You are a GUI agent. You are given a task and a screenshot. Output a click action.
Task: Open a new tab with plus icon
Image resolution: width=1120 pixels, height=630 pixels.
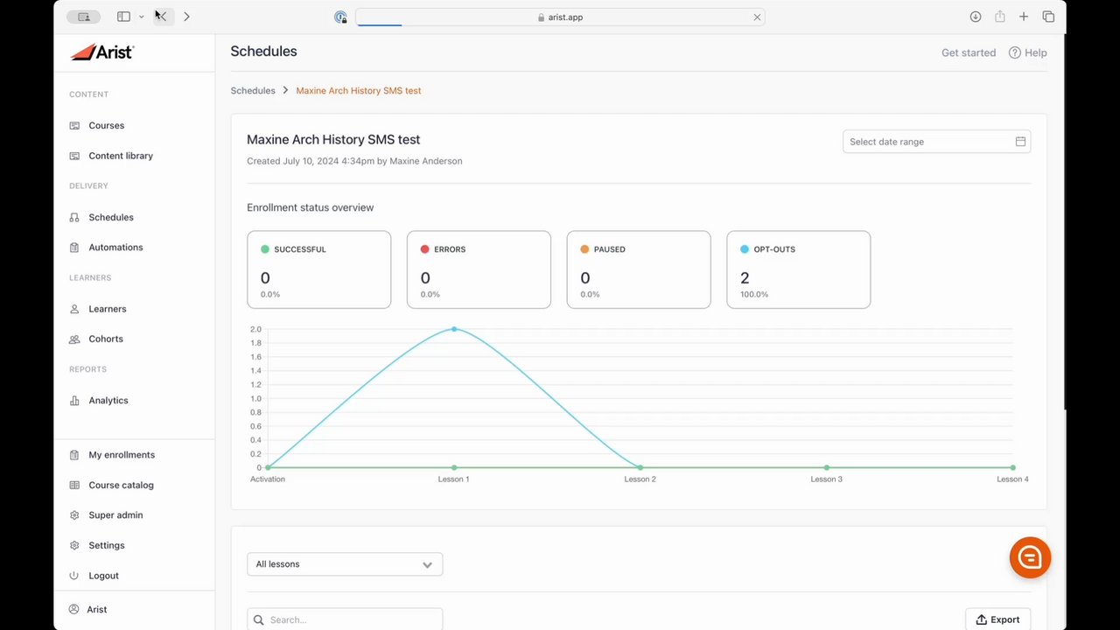1024,17
